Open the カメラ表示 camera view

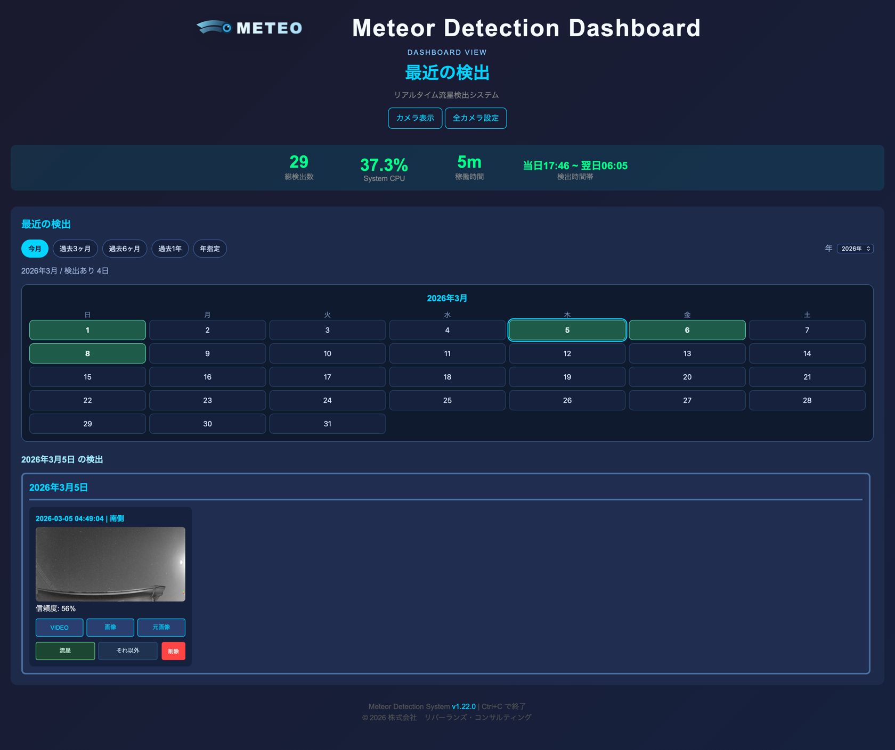click(415, 118)
